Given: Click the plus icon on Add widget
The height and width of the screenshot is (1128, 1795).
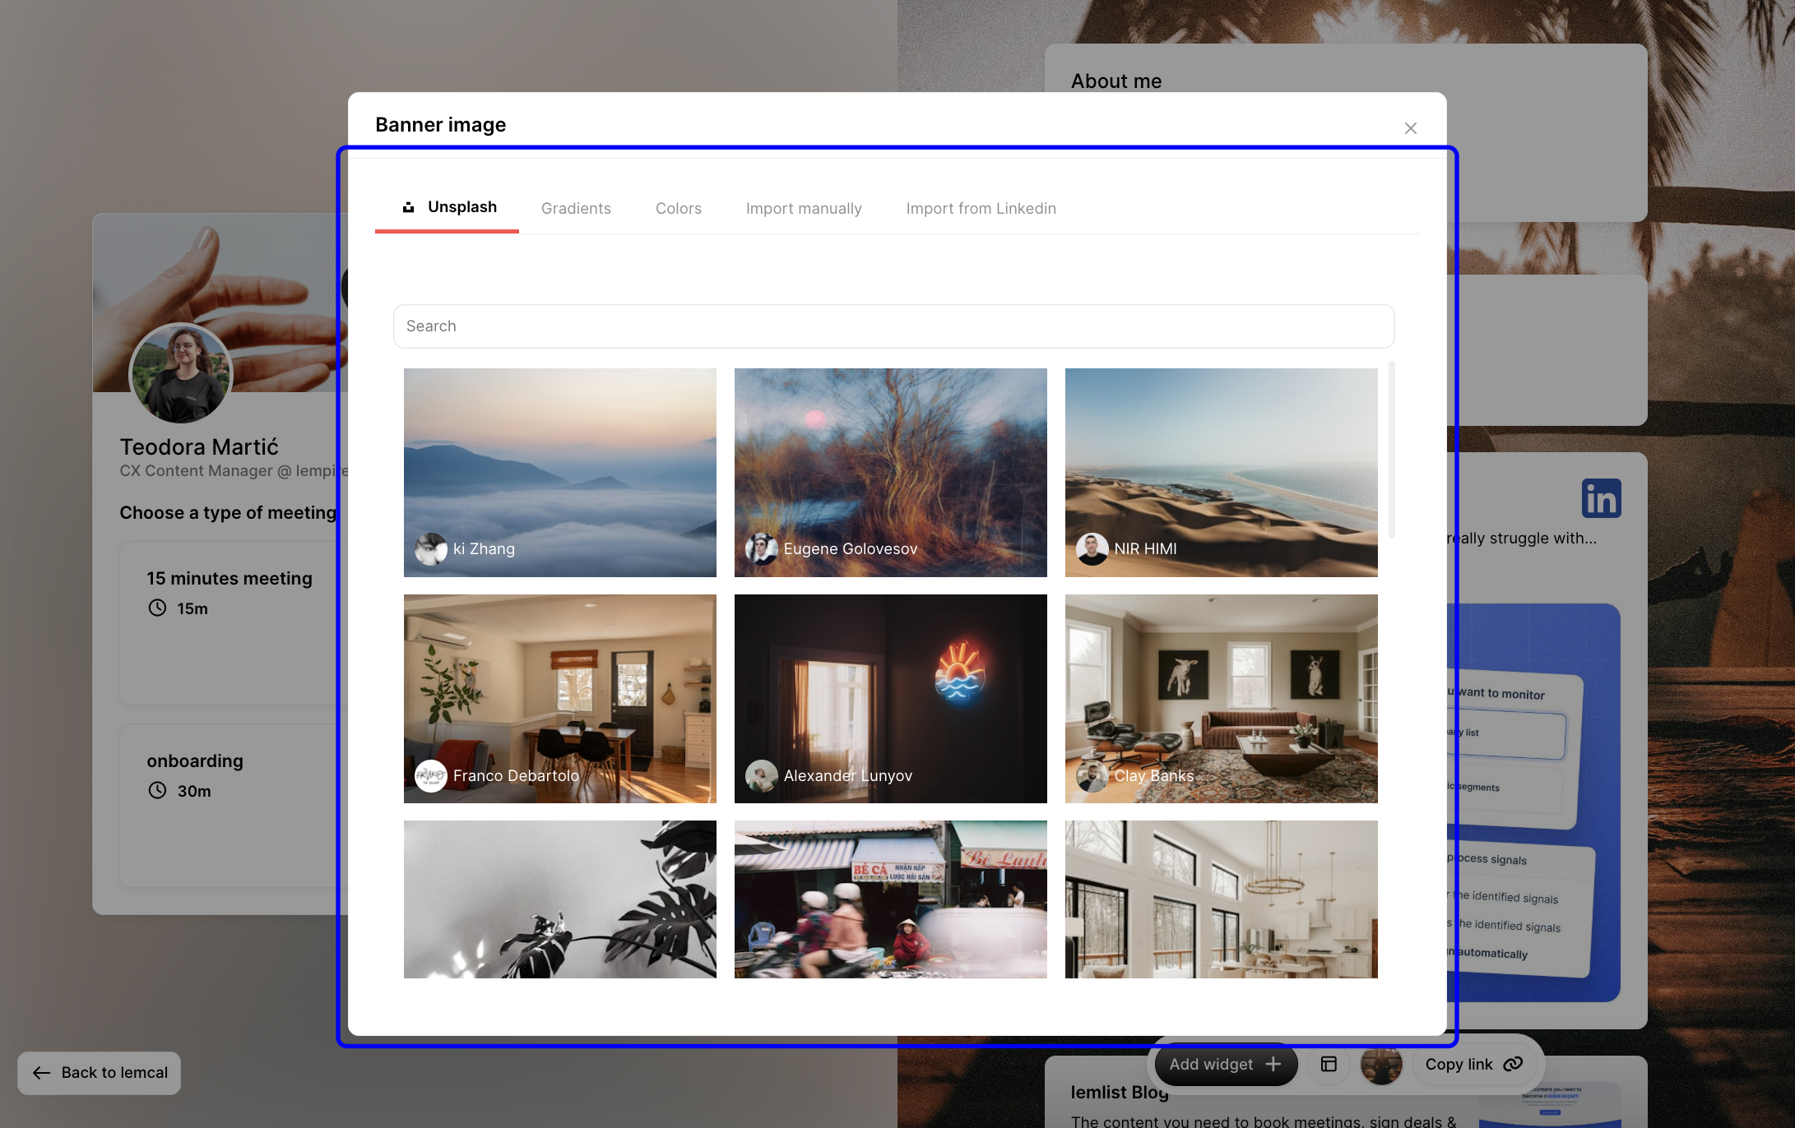Looking at the screenshot, I should coord(1273,1063).
